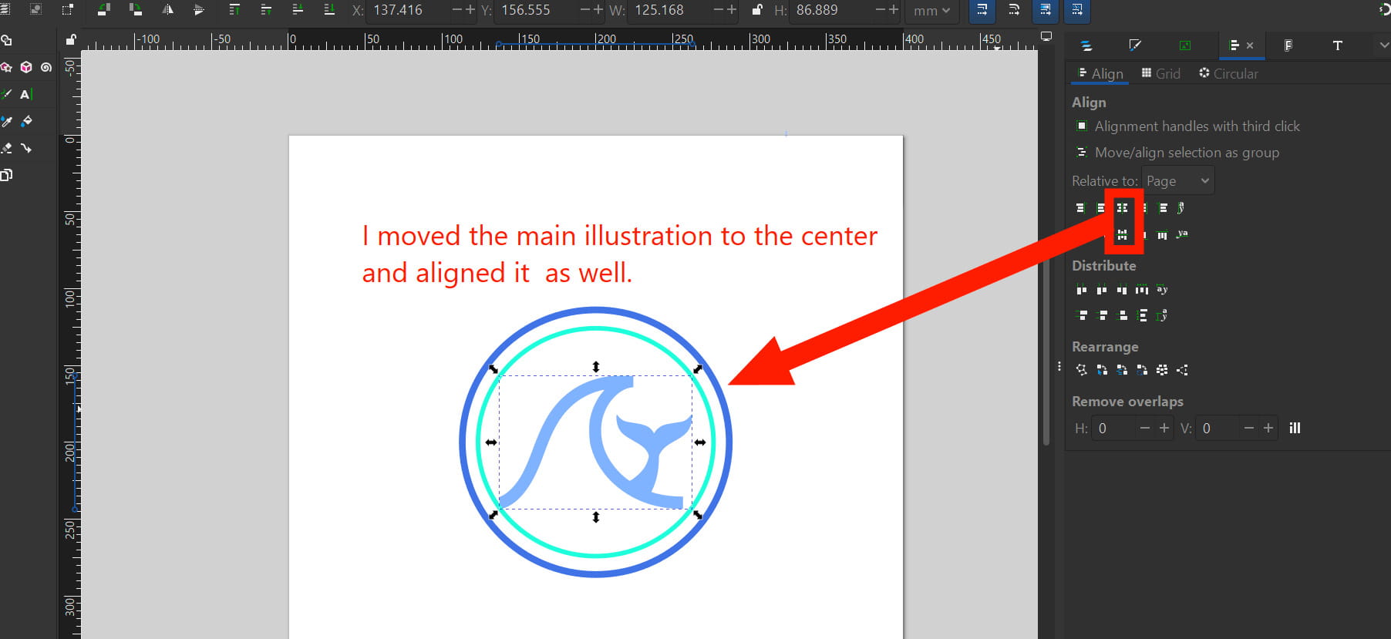This screenshot has height=639, width=1391.
Task: Distribute right edges equidistantly
Action: (1122, 290)
